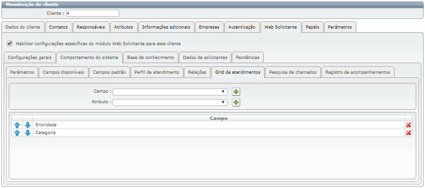The width and height of the screenshot is (425, 188).
Task: Switch to Configurações gerais tab
Action: click(x=30, y=58)
